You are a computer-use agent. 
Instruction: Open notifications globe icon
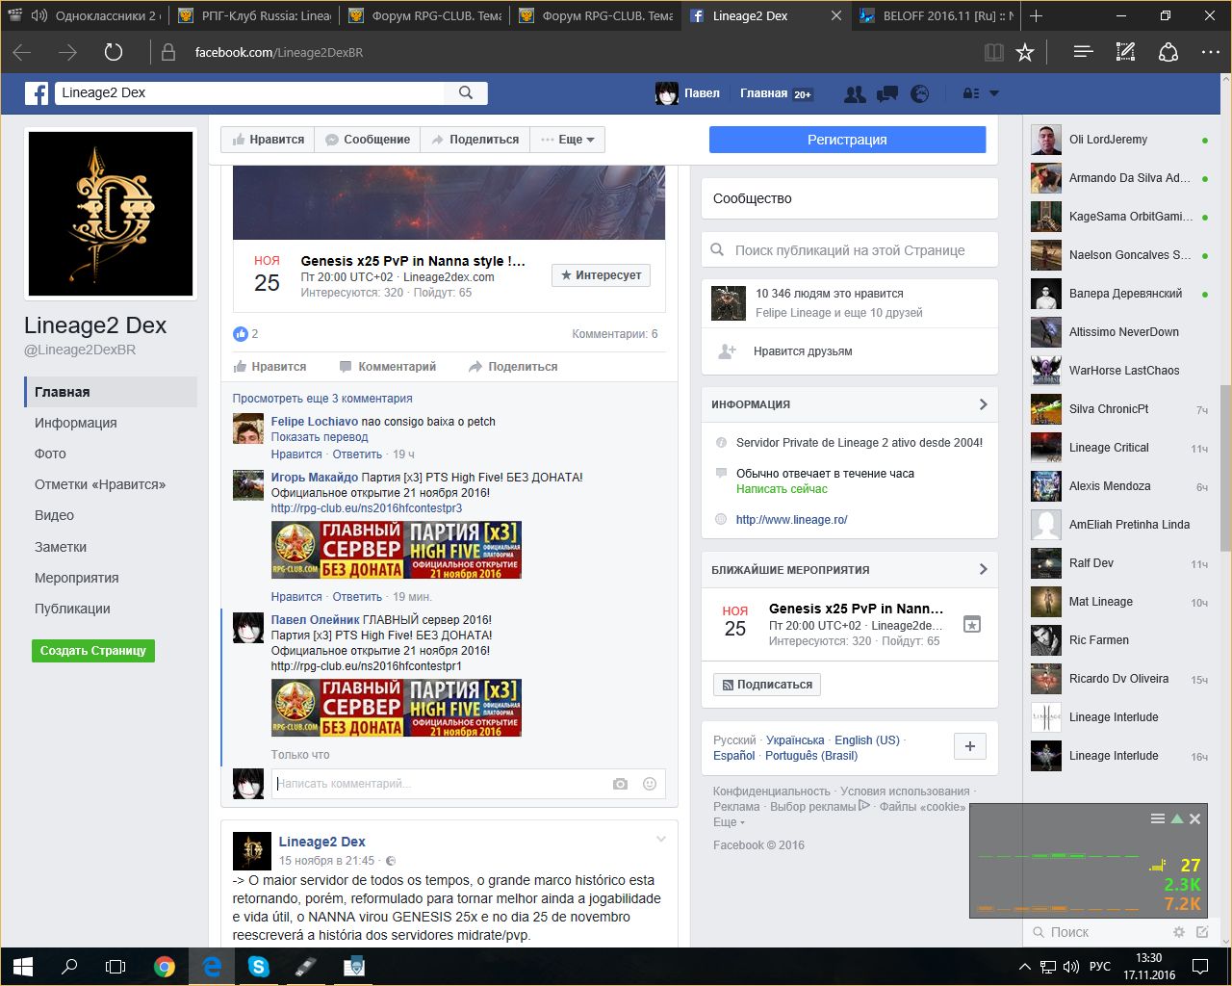click(920, 93)
